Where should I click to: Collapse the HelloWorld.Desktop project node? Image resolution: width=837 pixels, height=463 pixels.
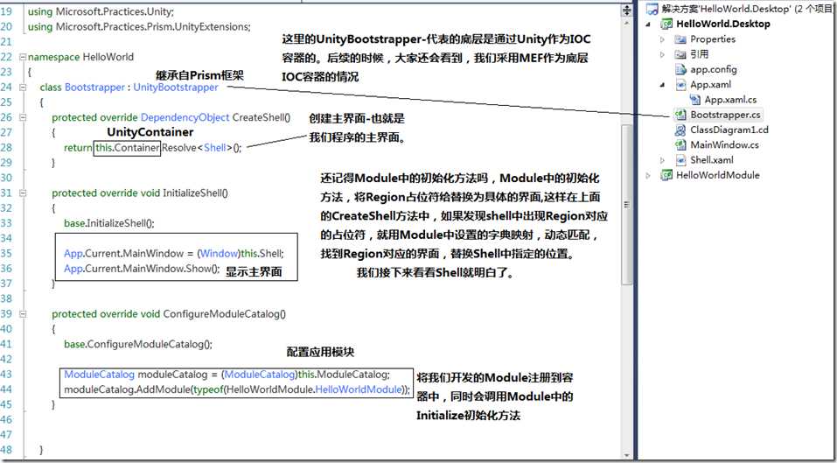point(649,24)
